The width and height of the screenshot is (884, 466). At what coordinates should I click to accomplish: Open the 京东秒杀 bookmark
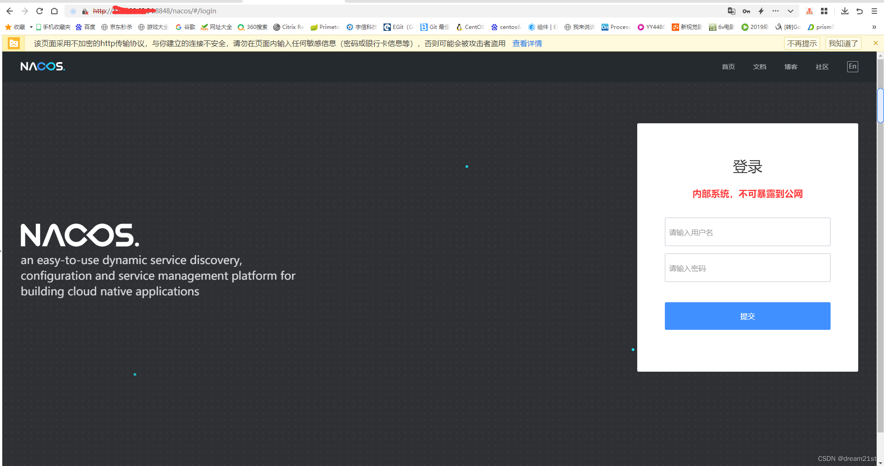click(117, 27)
